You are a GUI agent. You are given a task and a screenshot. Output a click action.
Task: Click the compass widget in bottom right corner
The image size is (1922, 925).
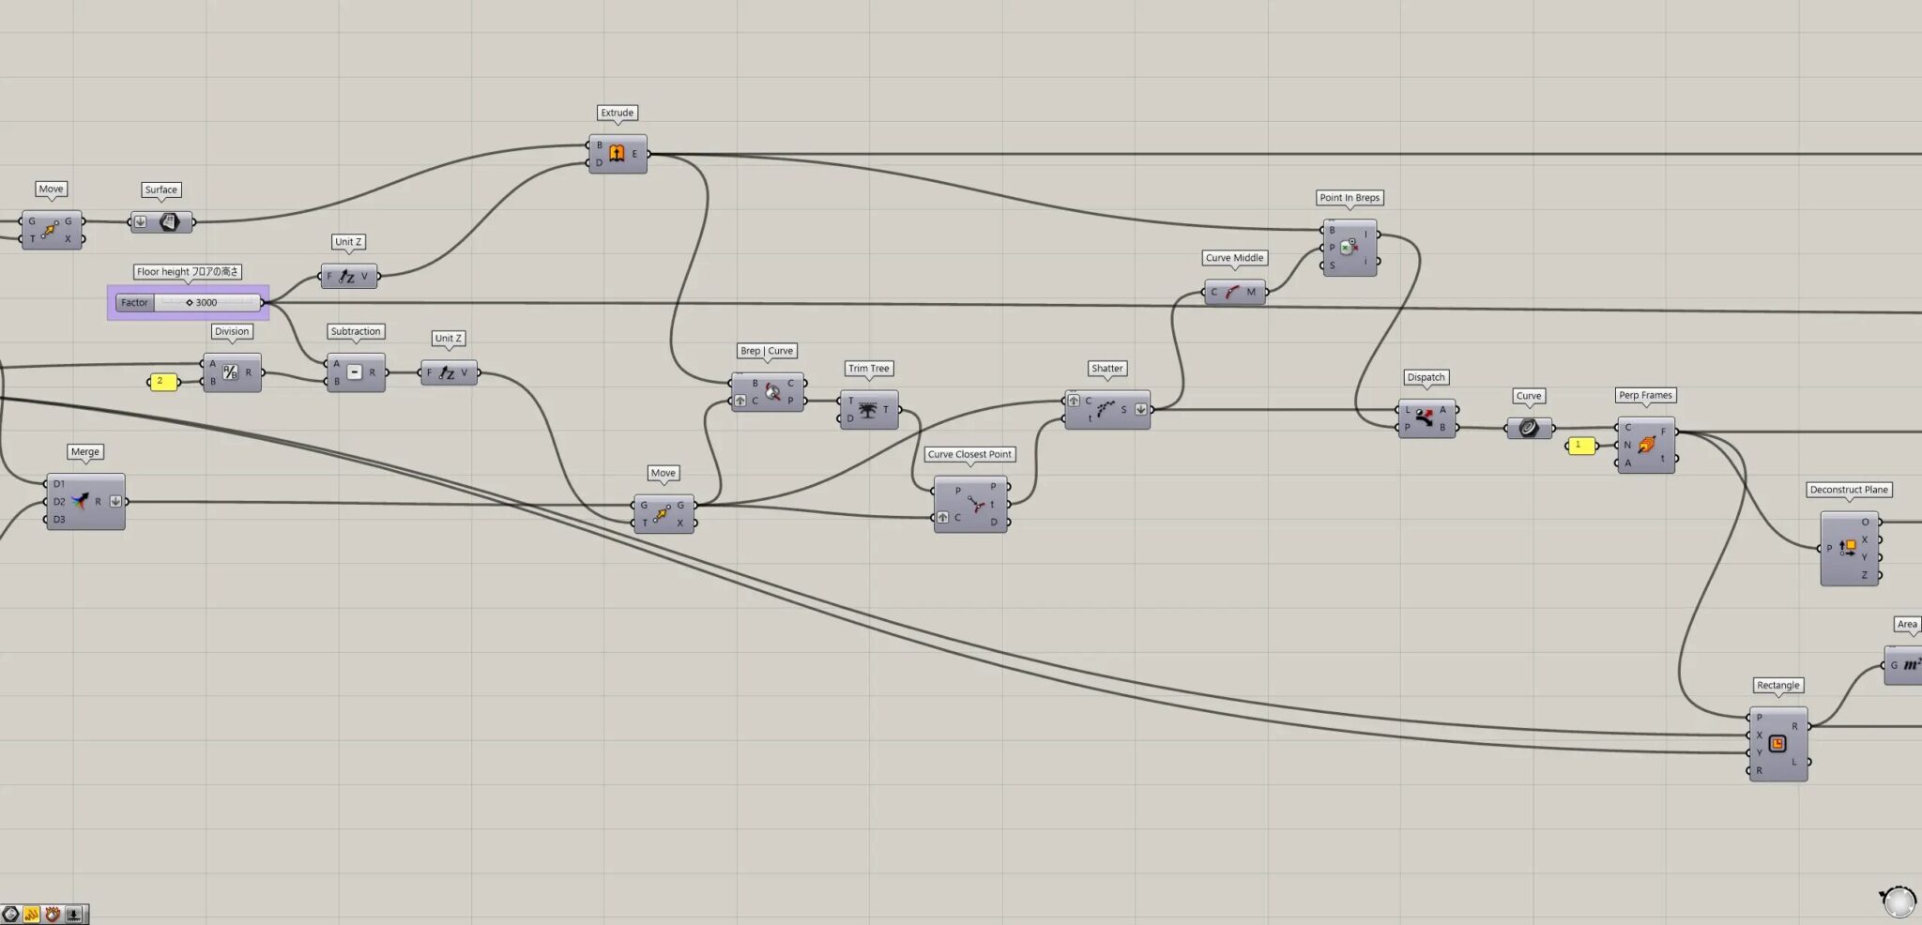(x=1899, y=901)
